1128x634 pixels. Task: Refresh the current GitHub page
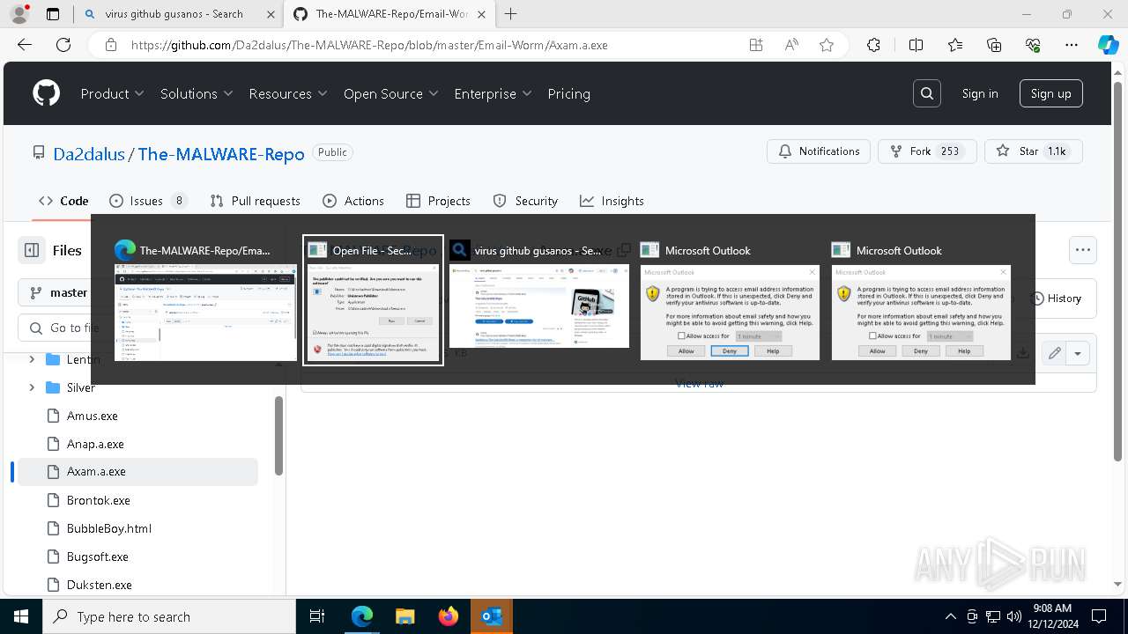pos(63,45)
